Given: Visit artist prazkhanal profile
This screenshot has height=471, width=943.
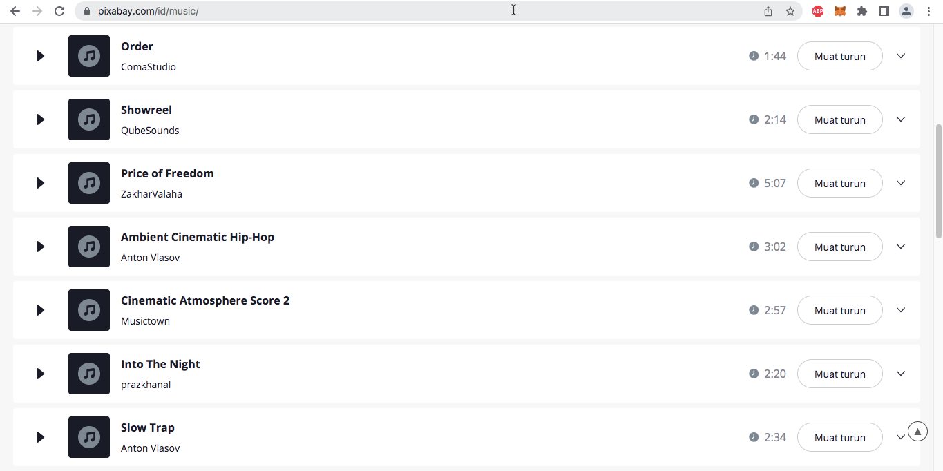Looking at the screenshot, I should pos(146,385).
